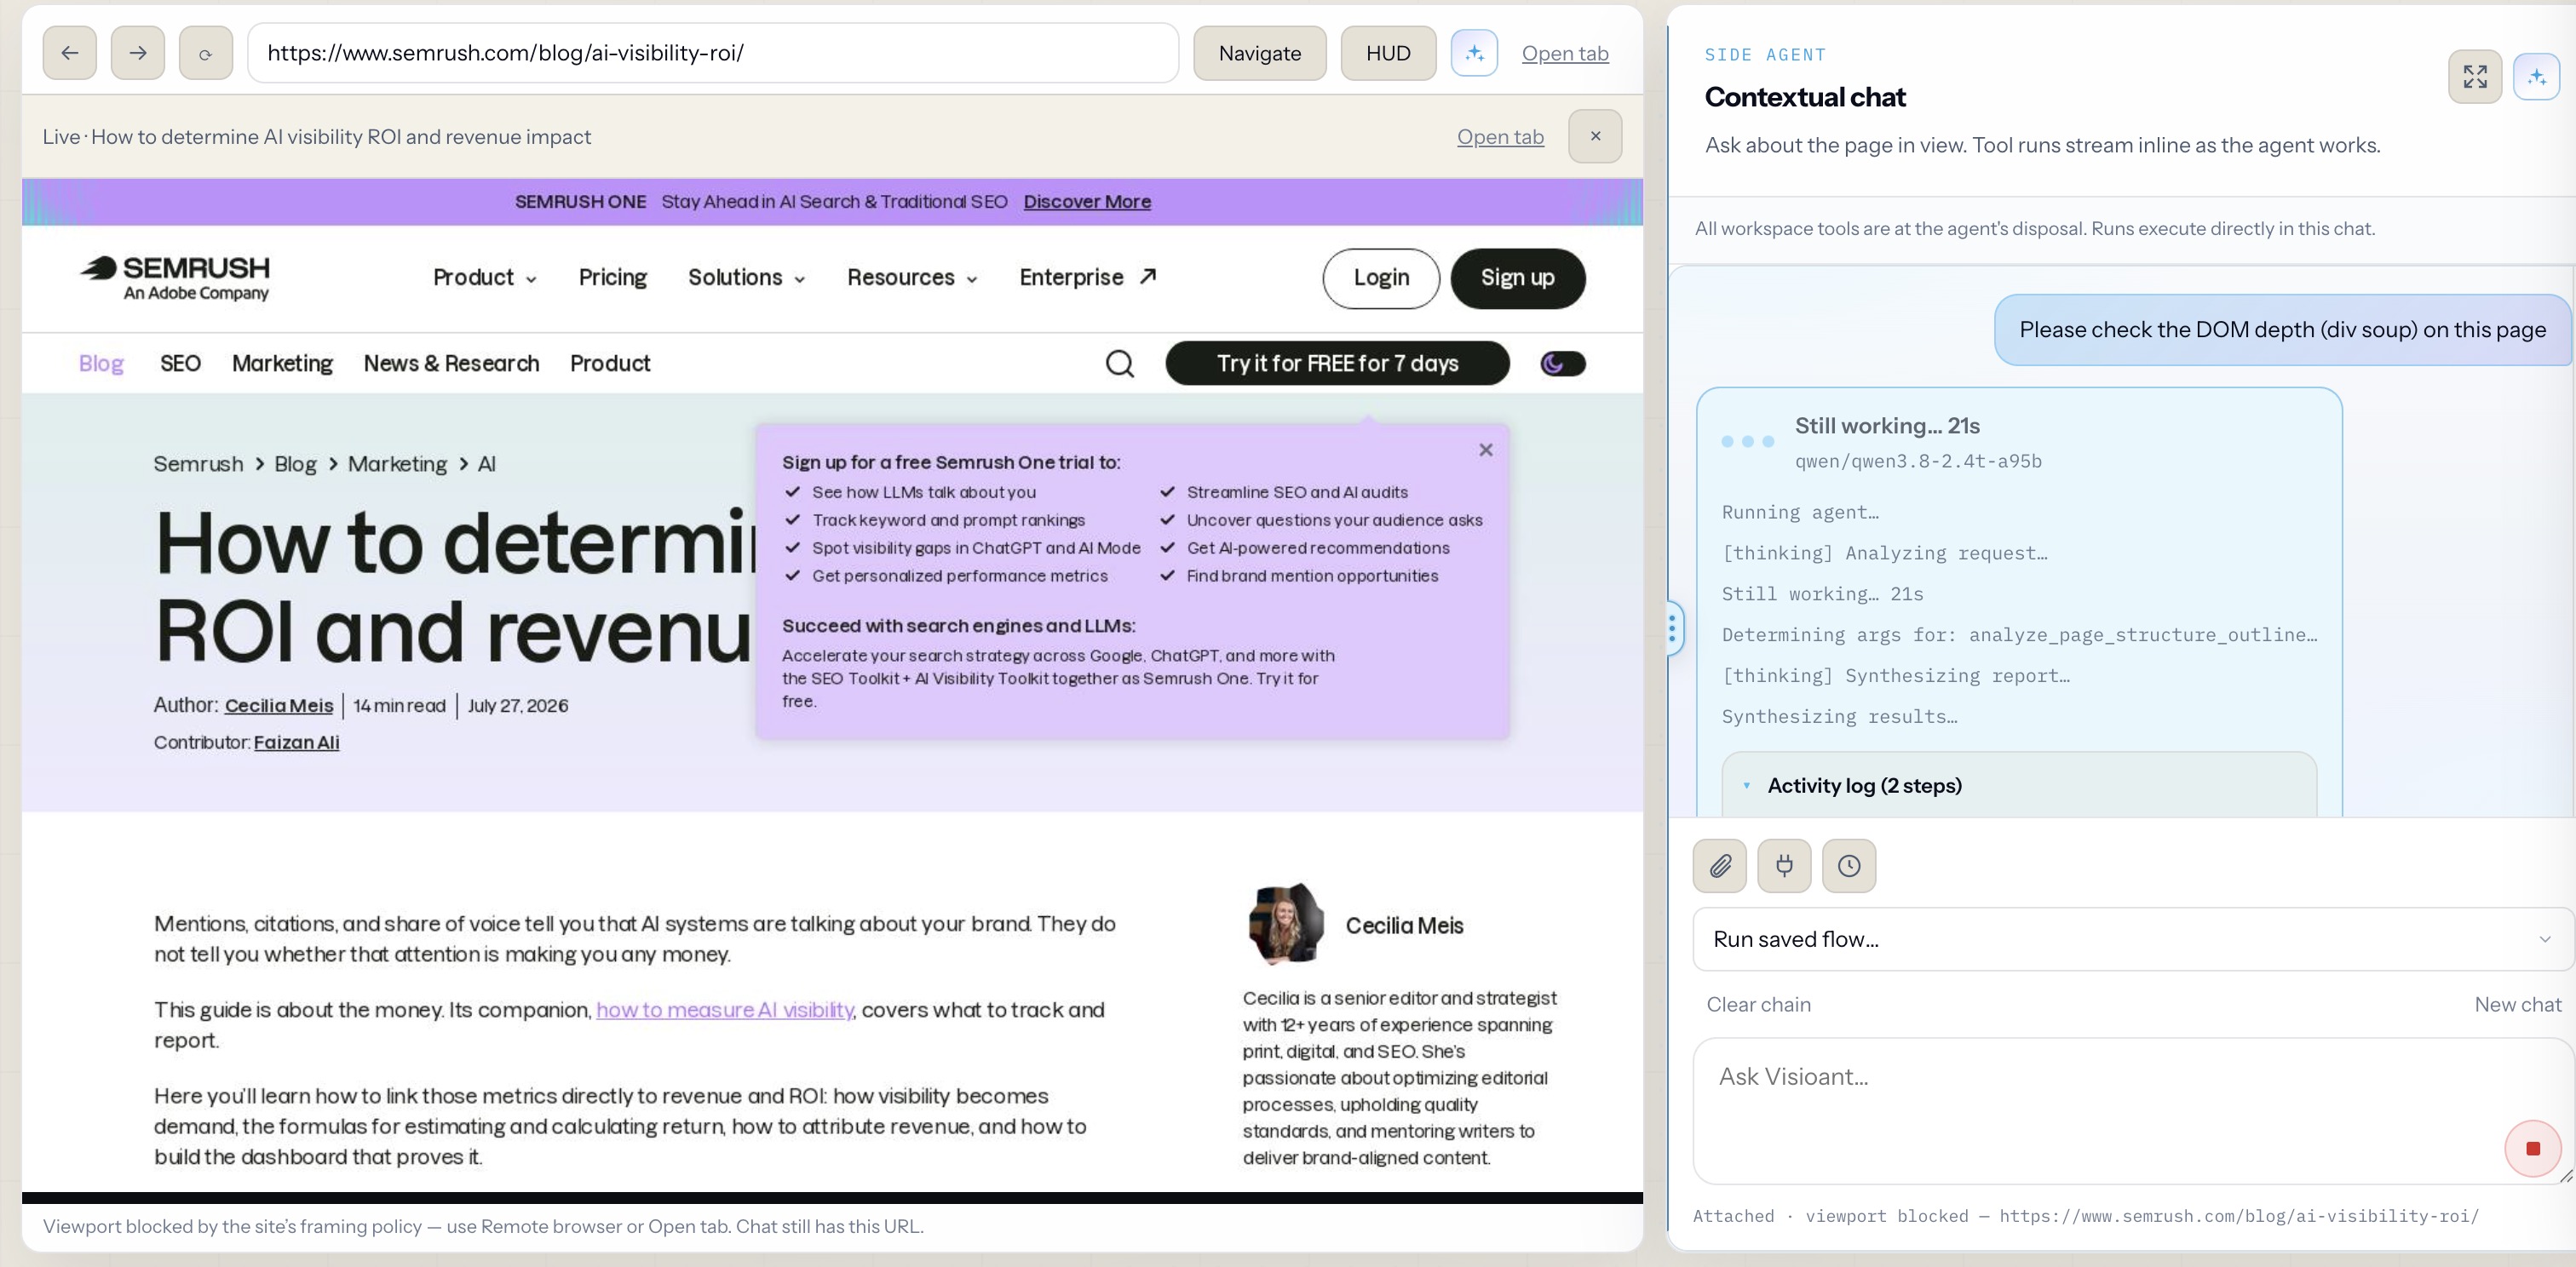
Task: Select the News & Research tab
Action: click(x=451, y=364)
